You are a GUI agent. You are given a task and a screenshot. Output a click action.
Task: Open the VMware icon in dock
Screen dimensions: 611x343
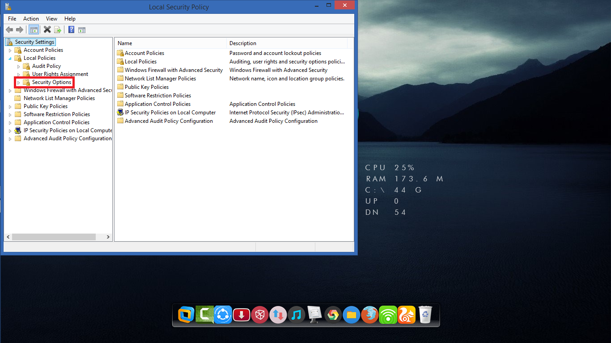click(186, 315)
